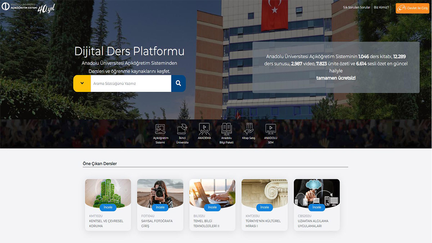Open the Biz Kimiz? menu item
Image resolution: width=432 pixels, height=243 pixels.
(x=381, y=8)
